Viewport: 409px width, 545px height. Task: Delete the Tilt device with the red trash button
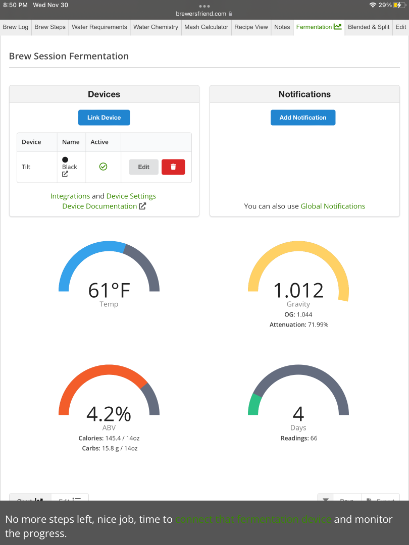point(173,167)
